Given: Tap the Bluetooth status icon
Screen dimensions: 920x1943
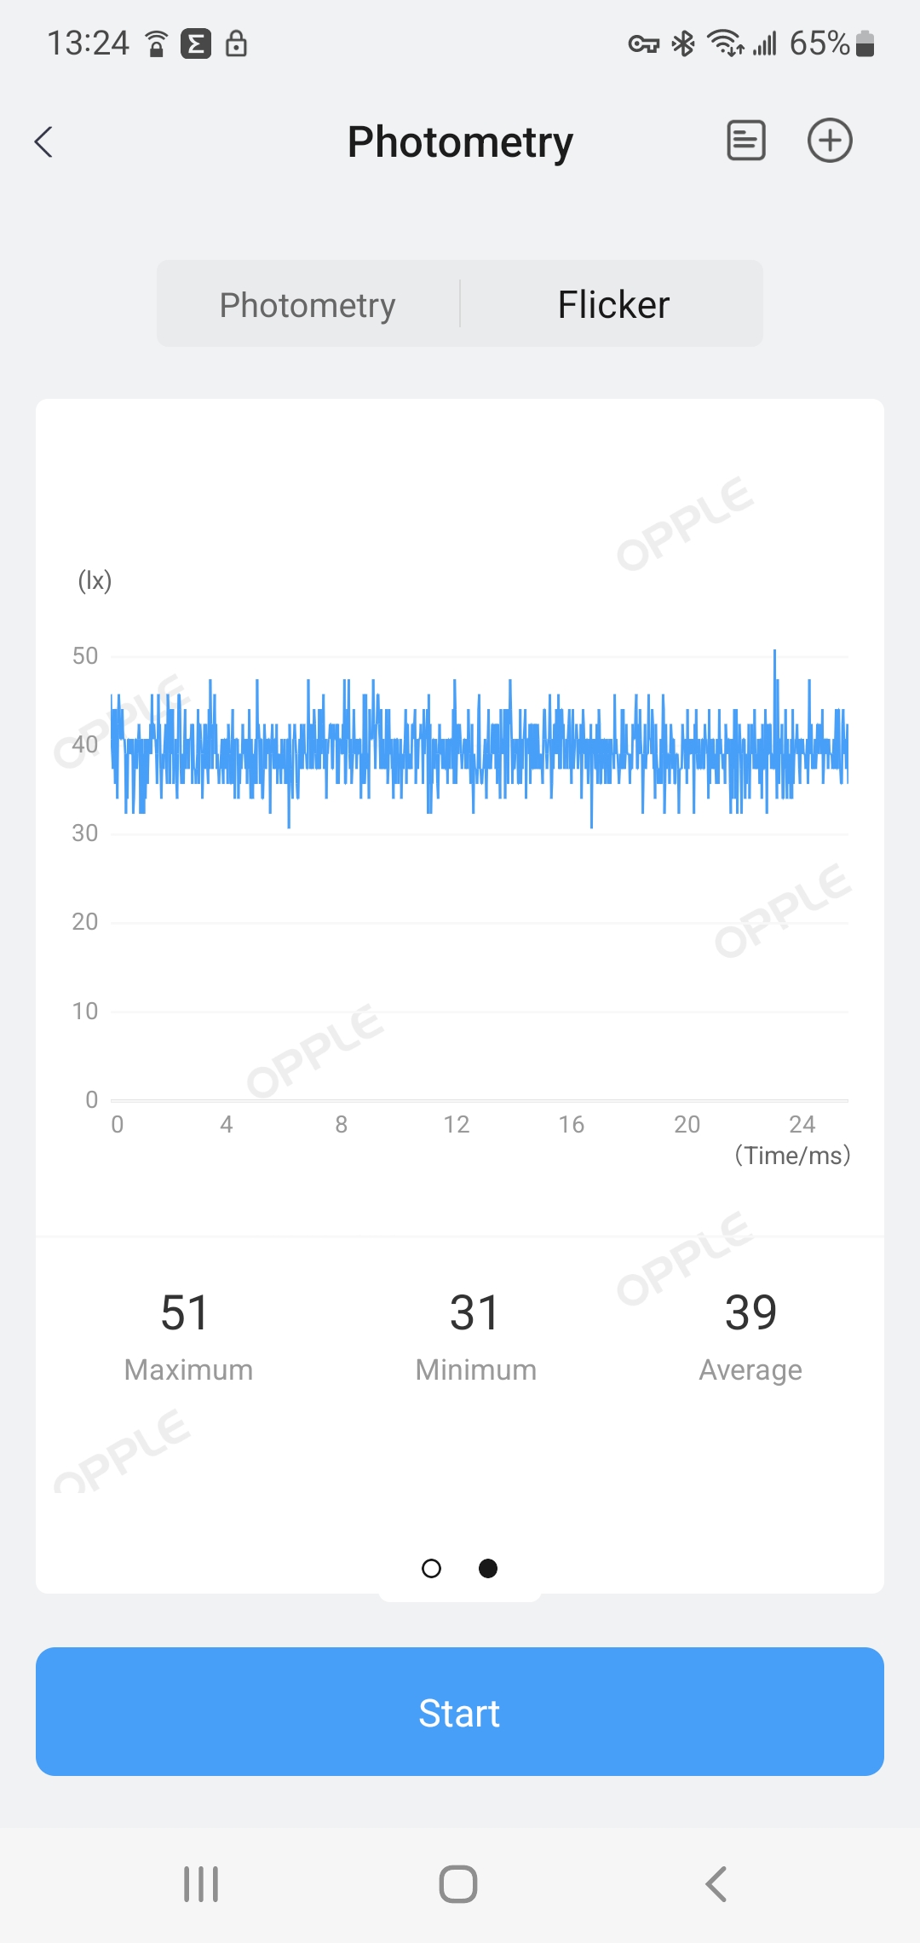Looking at the screenshot, I should click(683, 43).
